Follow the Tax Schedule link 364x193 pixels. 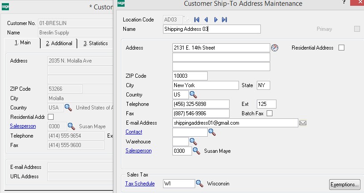click(x=140, y=184)
